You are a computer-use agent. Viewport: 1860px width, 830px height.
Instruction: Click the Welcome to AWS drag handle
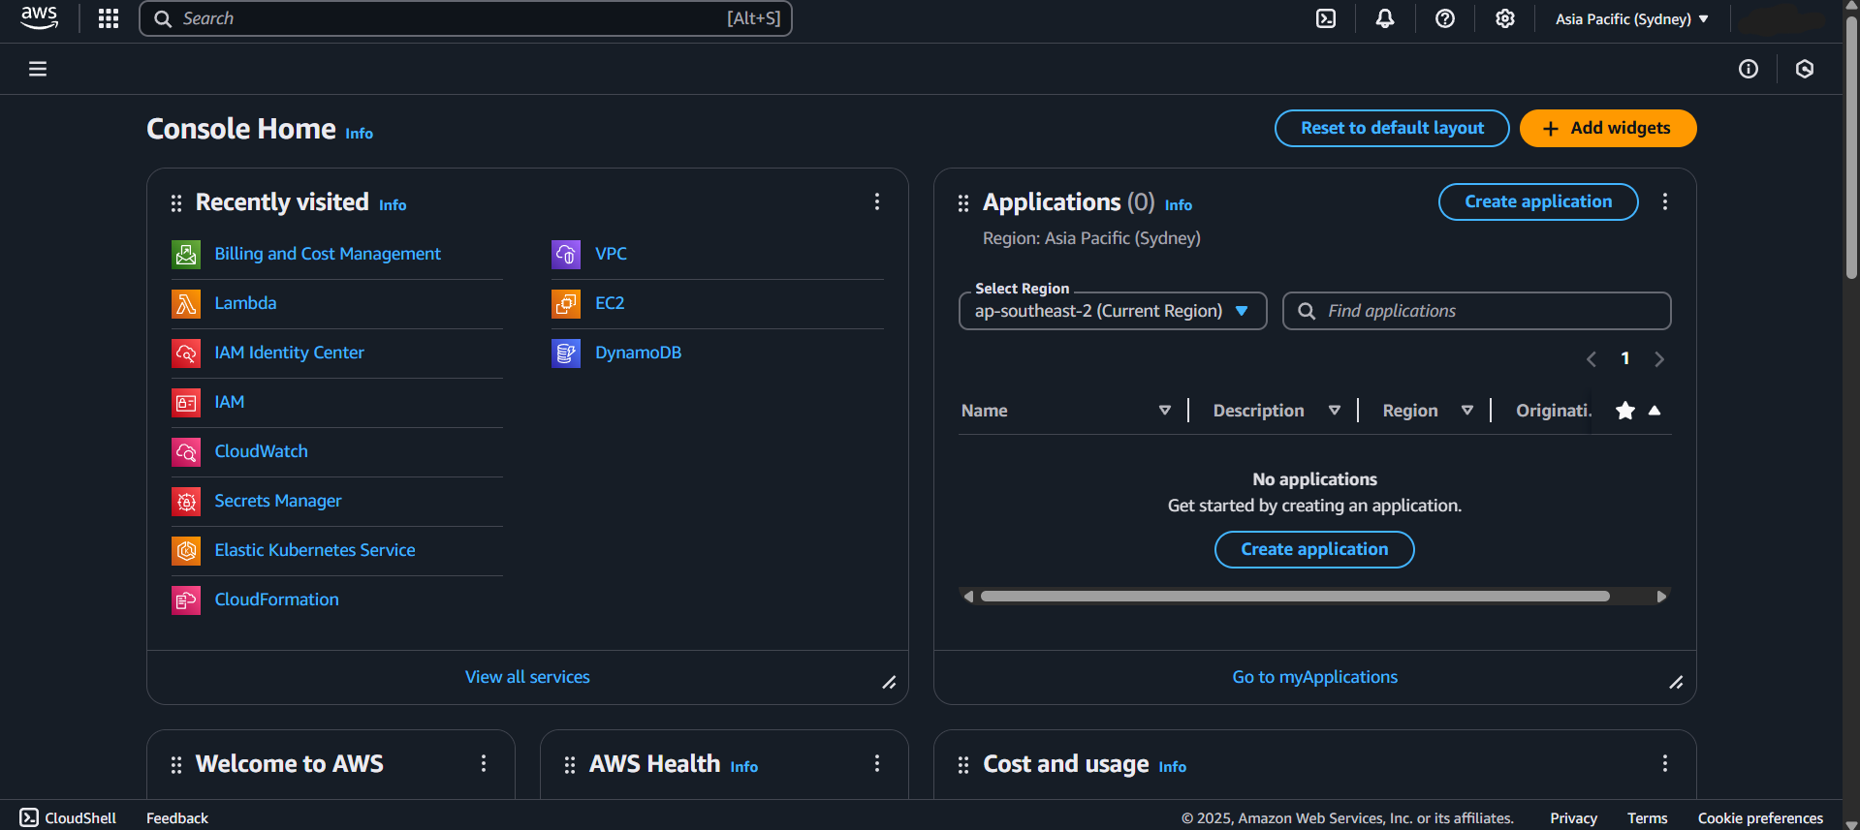pos(176,765)
